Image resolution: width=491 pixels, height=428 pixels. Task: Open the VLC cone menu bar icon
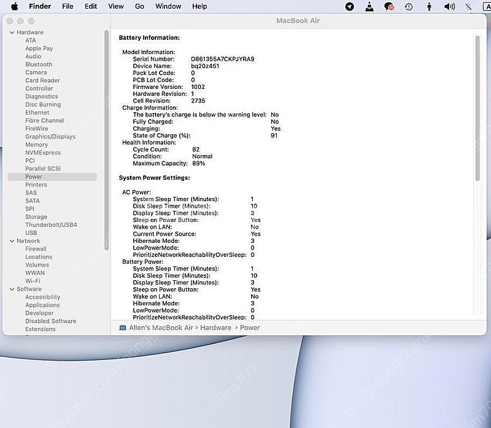(369, 6)
